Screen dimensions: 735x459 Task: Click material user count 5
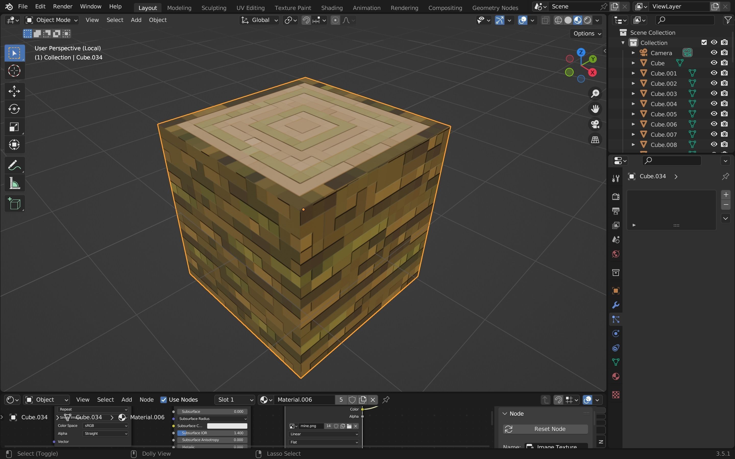tap(341, 400)
